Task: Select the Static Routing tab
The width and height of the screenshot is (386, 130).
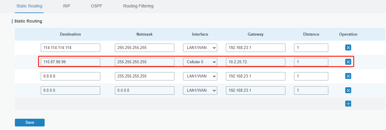Action: point(29,6)
